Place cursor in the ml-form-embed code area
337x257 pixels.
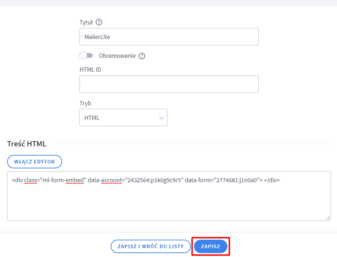coord(169,195)
